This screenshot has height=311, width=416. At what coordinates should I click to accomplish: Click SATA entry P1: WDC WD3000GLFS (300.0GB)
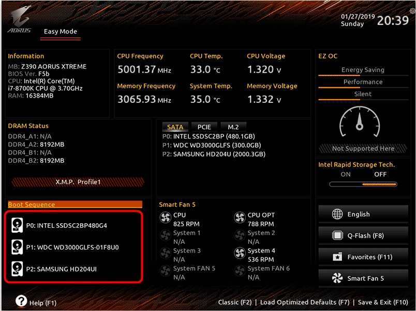pos(212,145)
